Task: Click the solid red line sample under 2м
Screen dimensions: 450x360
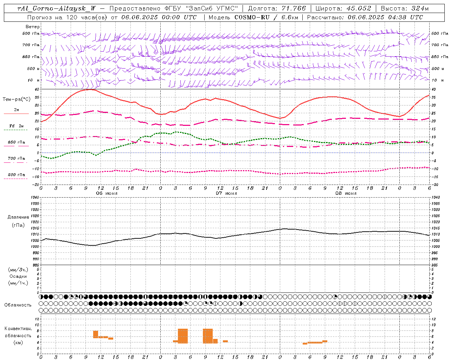Action: click(x=16, y=114)
